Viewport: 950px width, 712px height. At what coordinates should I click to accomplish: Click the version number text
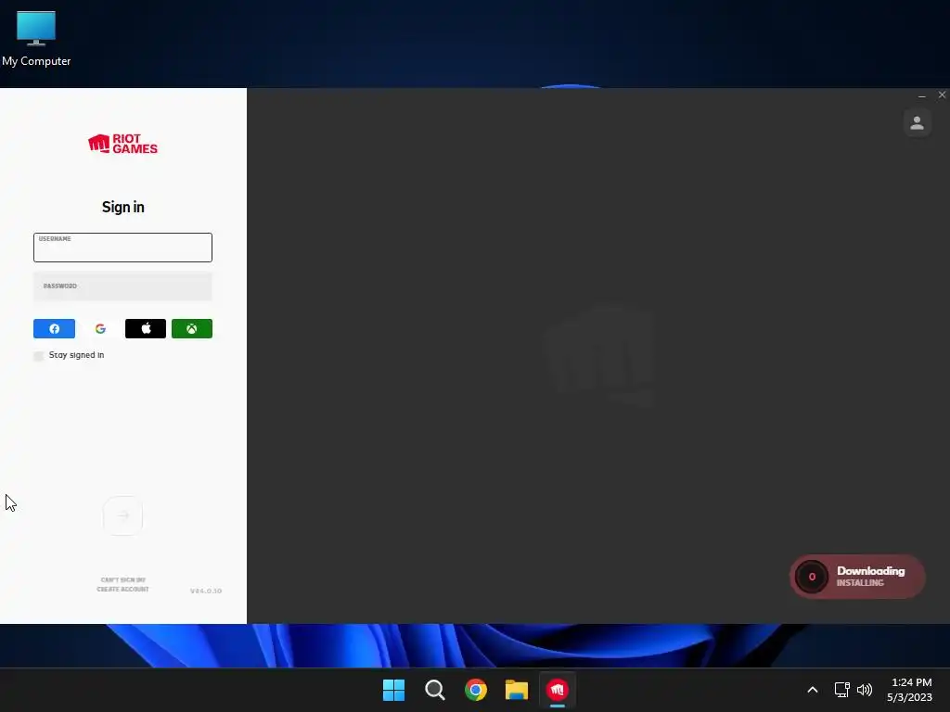coord(206,591)
